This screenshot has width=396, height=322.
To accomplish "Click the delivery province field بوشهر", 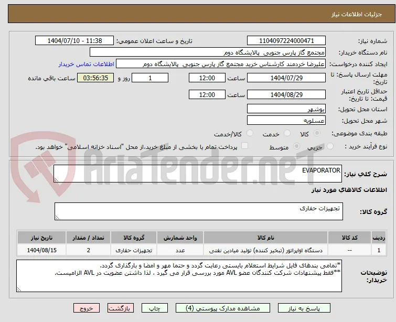I will point(286,109).
